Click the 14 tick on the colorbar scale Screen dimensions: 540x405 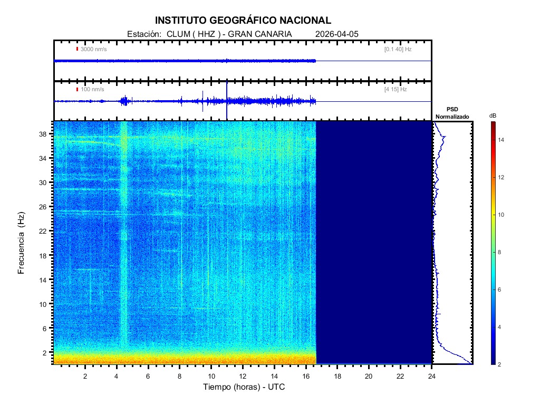503,140
